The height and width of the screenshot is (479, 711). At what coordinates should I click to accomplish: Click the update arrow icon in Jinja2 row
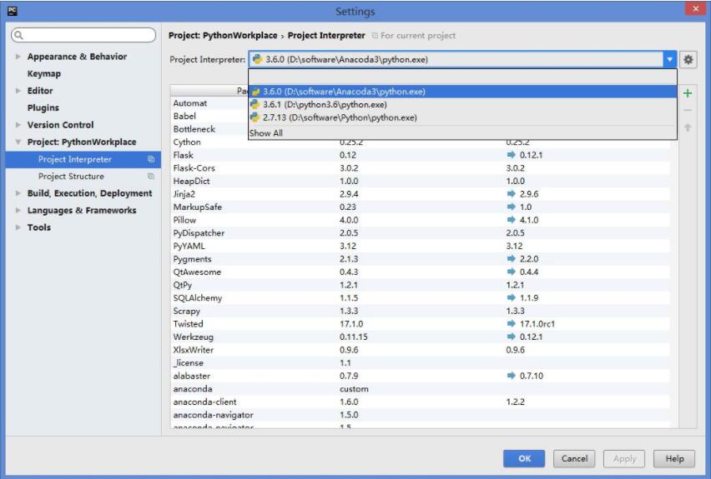point(511,194)
